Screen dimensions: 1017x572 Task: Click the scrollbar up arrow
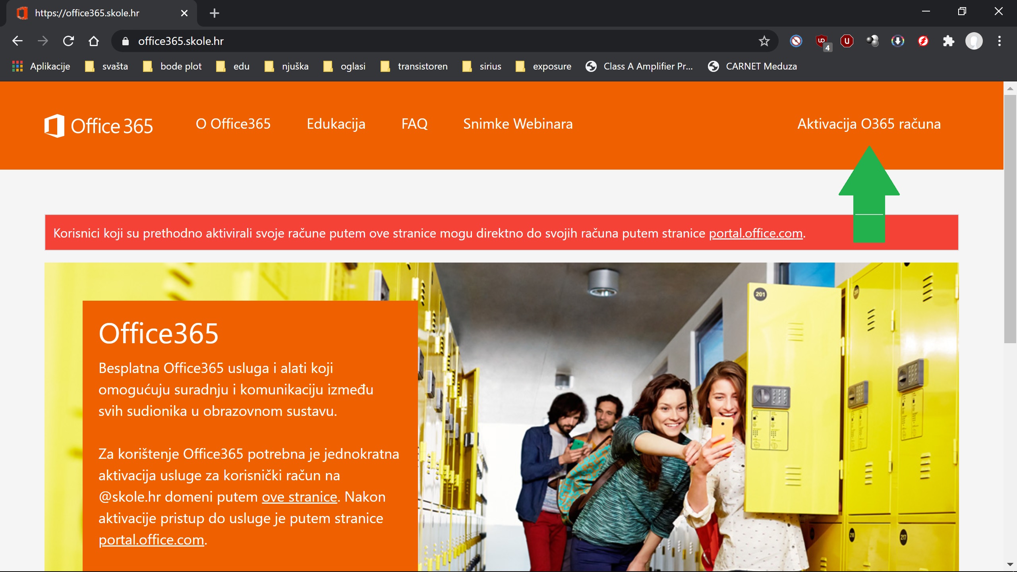pos(1010,88)
